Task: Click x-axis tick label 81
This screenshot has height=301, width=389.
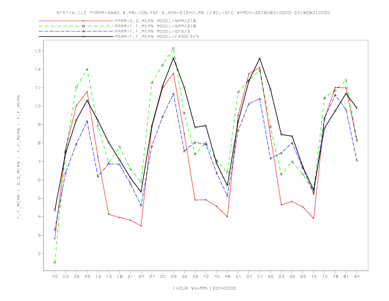Action: coord(346,276)
